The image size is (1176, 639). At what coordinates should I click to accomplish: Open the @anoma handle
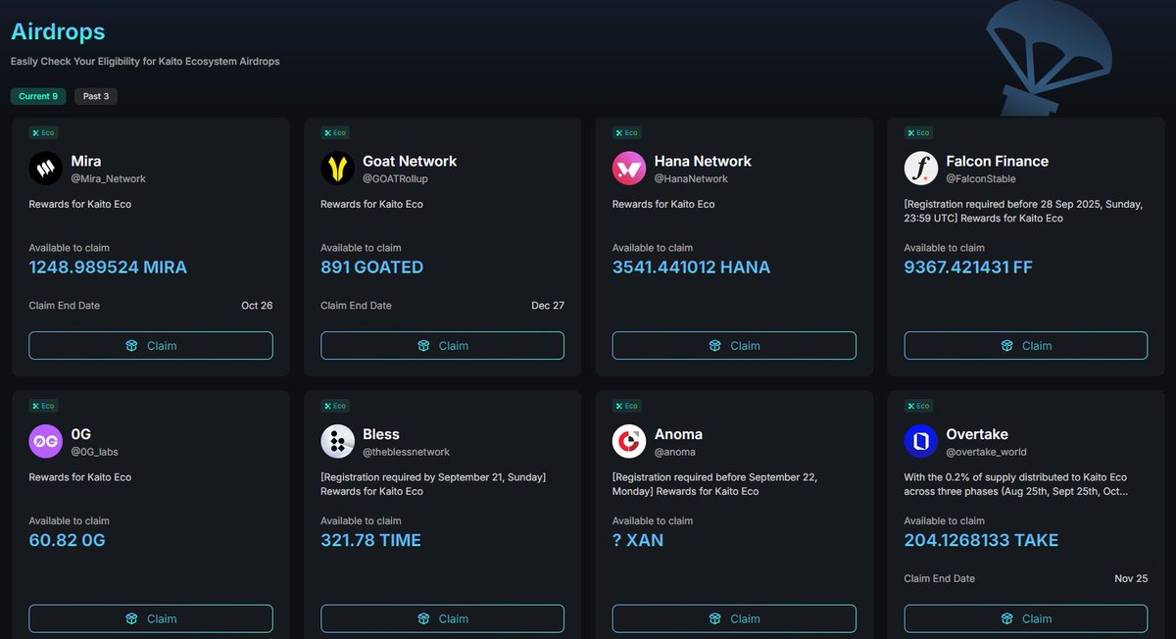tap(675, 452)
